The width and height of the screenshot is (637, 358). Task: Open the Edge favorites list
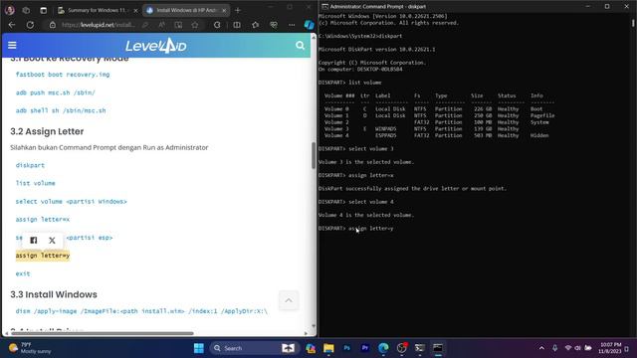point(256,25)
